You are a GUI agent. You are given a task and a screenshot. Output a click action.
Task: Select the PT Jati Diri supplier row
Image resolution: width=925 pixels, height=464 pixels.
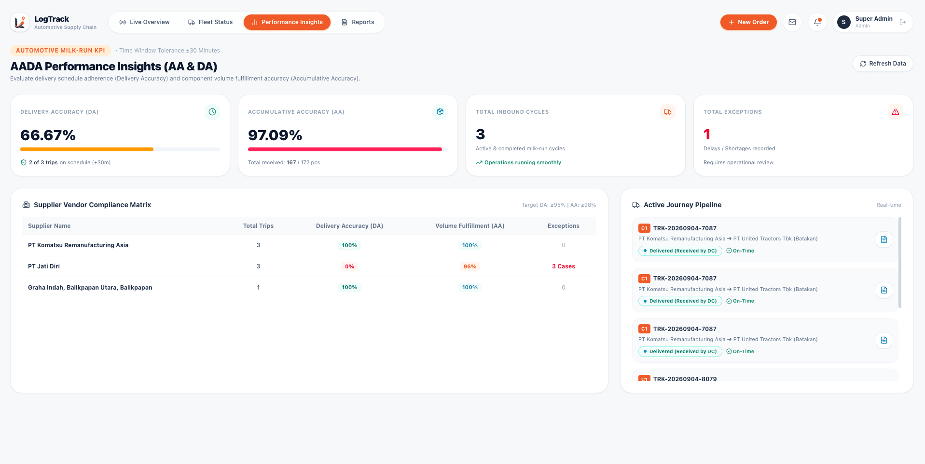pos(309,266)
